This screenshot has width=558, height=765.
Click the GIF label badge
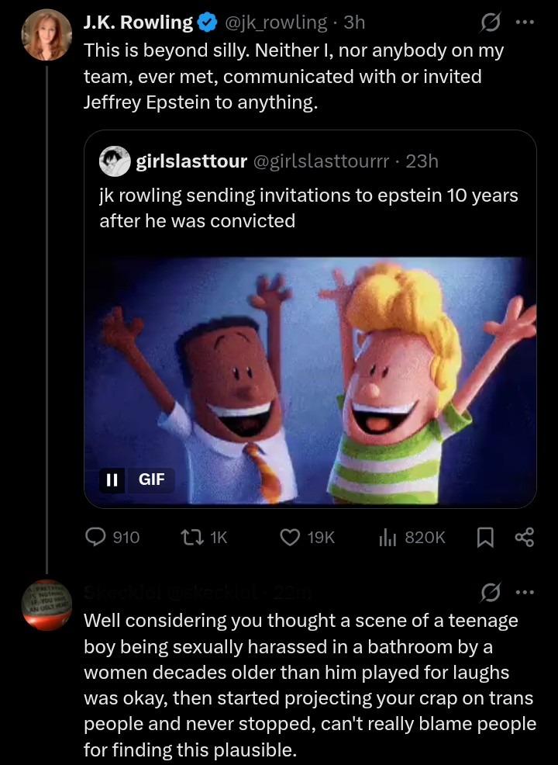(x=151, y=479)
